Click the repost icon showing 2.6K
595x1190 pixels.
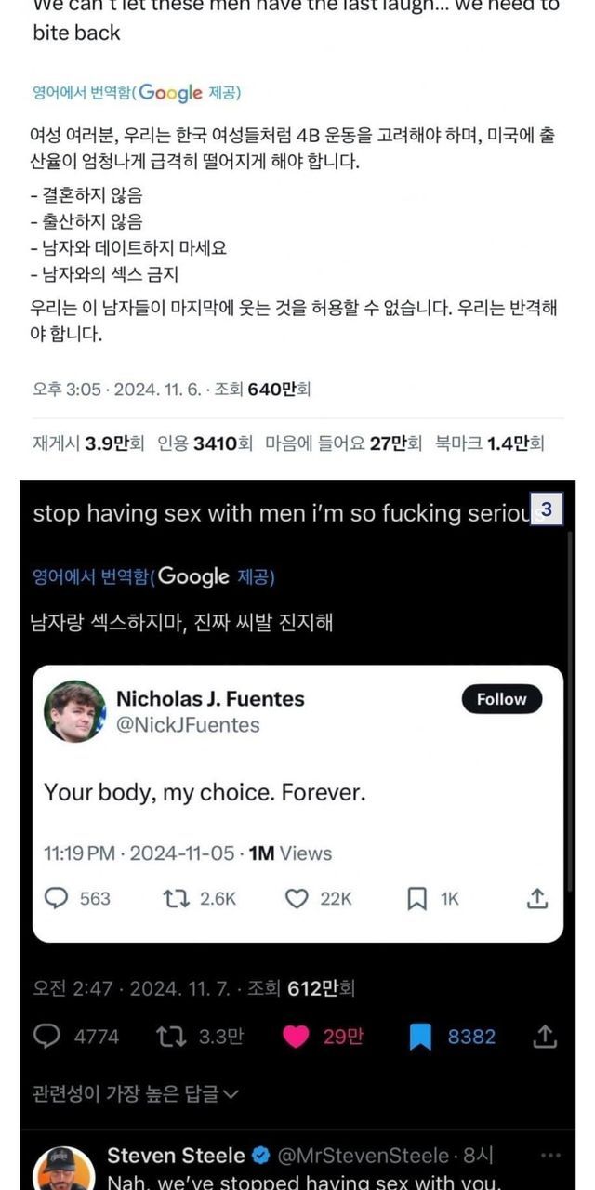point(174,898)
